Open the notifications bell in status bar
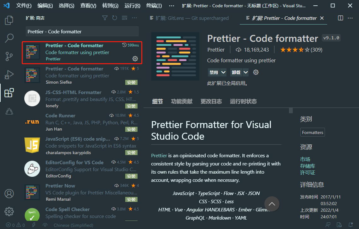The width and height of the screenshot is (359, 229). (x=350, y=225)
